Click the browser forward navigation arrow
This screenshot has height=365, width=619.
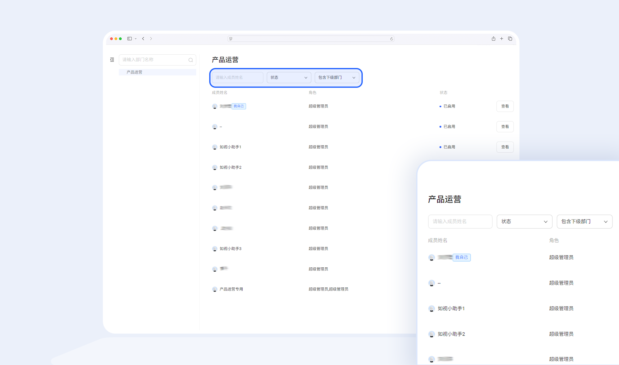tap(151, 38)
